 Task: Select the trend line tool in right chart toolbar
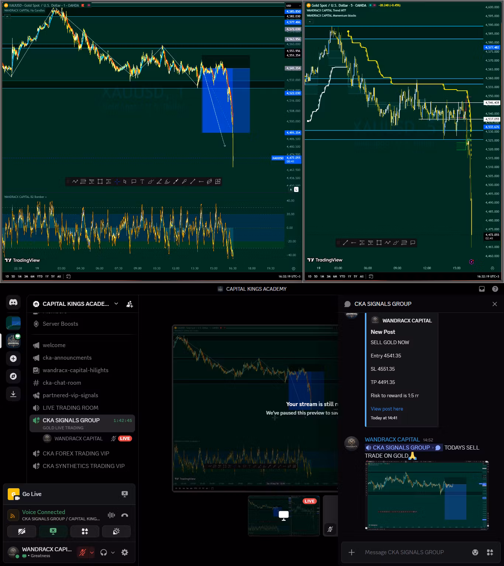[345, 242]
